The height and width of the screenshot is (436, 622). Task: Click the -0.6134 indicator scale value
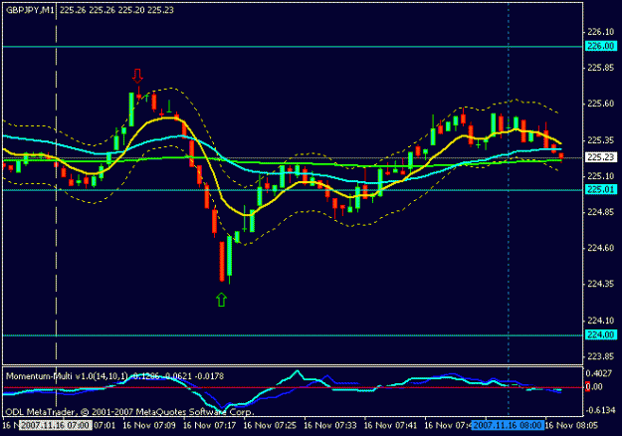(x=600, y=410)
